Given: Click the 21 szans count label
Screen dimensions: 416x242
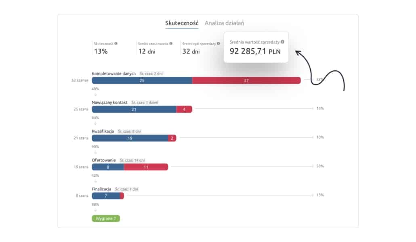Looking at the screenshot, I should (81, 138).
